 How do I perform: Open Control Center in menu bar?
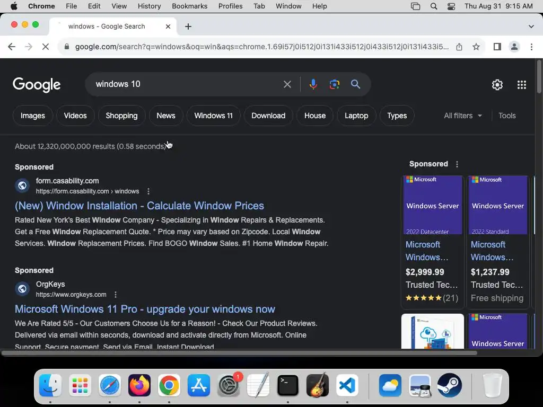[x=451, y=6]
